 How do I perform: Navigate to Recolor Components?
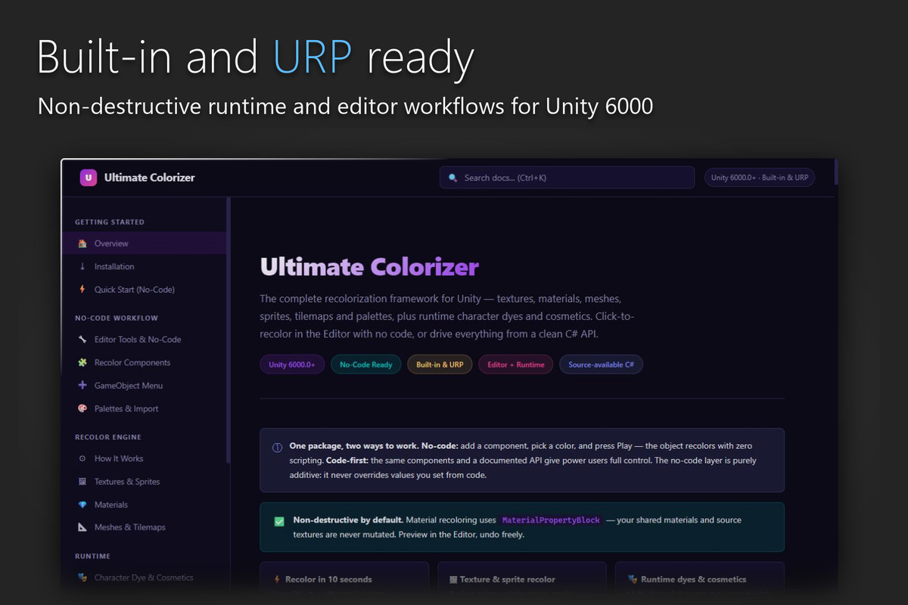click(x=144, y=362)
